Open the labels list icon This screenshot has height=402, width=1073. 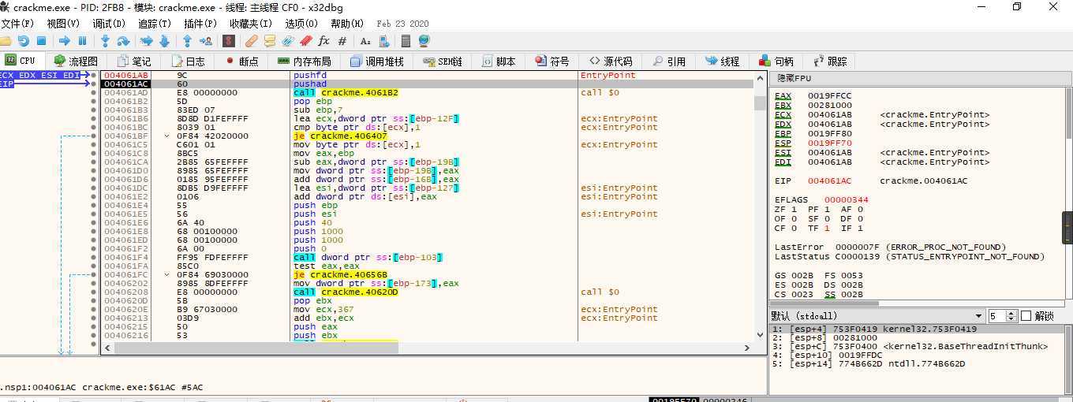tap(288, 41)
